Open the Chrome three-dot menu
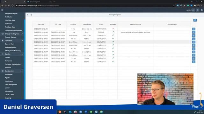204x114 pixels. (x=202, y=6)
